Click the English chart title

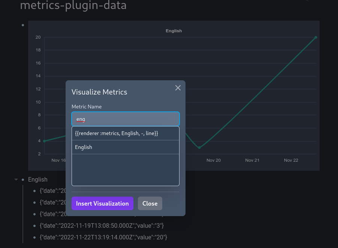[173, 31]
